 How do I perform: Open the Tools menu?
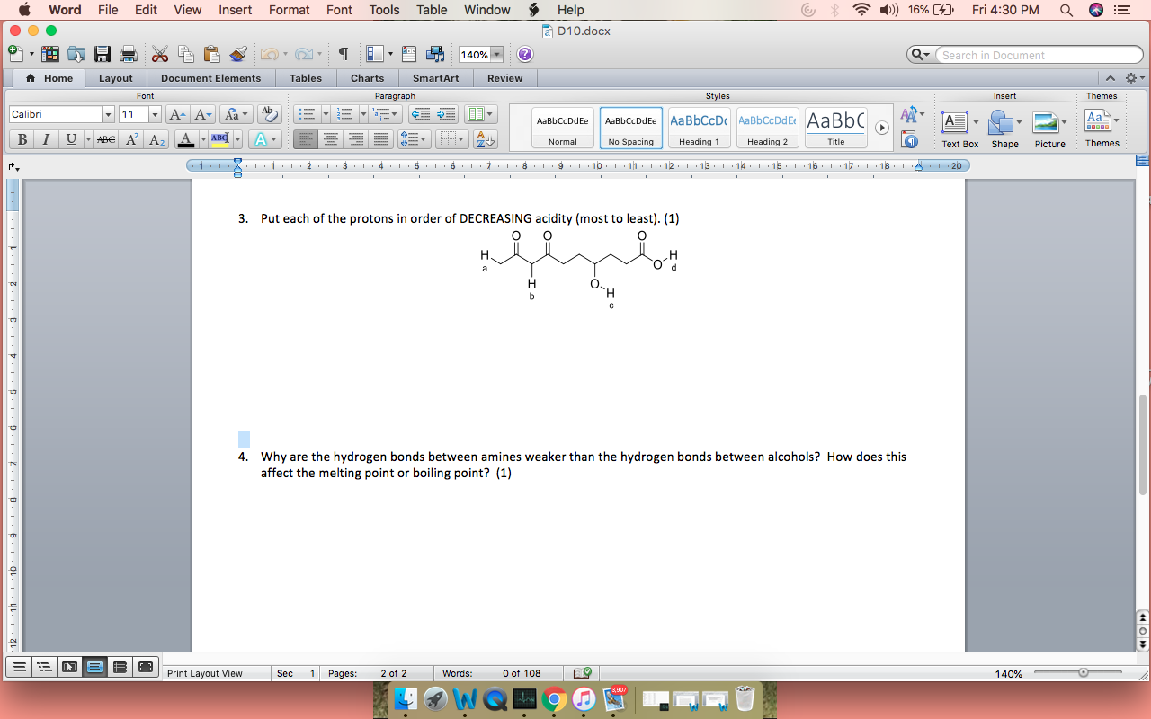384,10
